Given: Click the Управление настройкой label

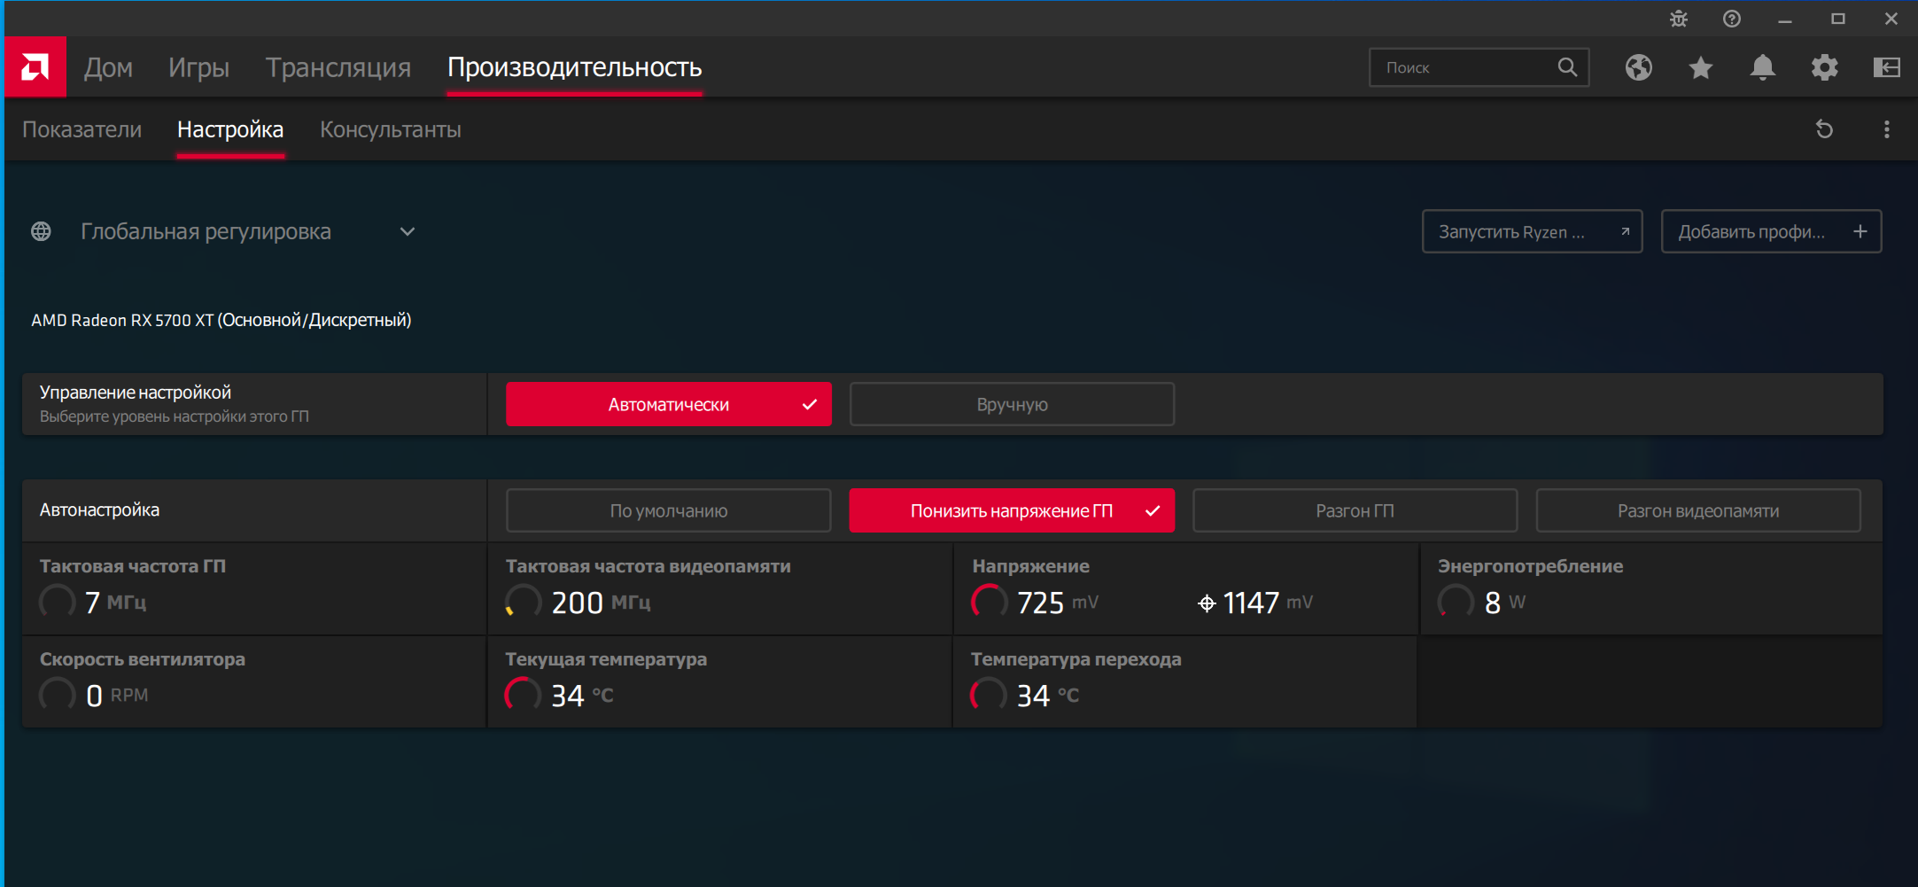Looking at the screenshot, I should (136, 393).
